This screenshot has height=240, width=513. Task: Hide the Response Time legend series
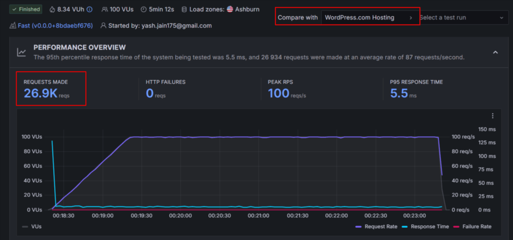coord(425,226)
